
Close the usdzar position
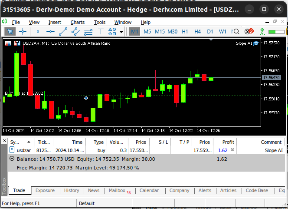click(x=232, y=149)
